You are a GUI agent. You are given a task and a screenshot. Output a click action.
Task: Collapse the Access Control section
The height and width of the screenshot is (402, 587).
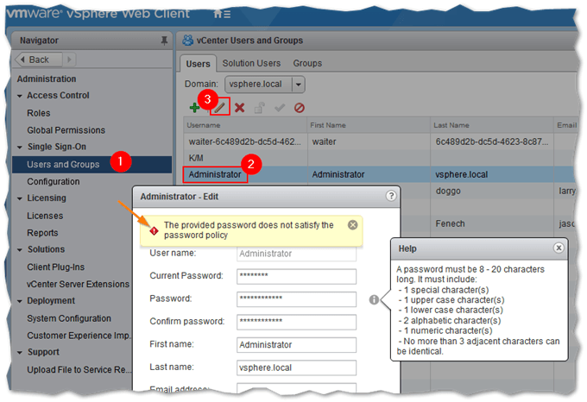tap(20, 96)
